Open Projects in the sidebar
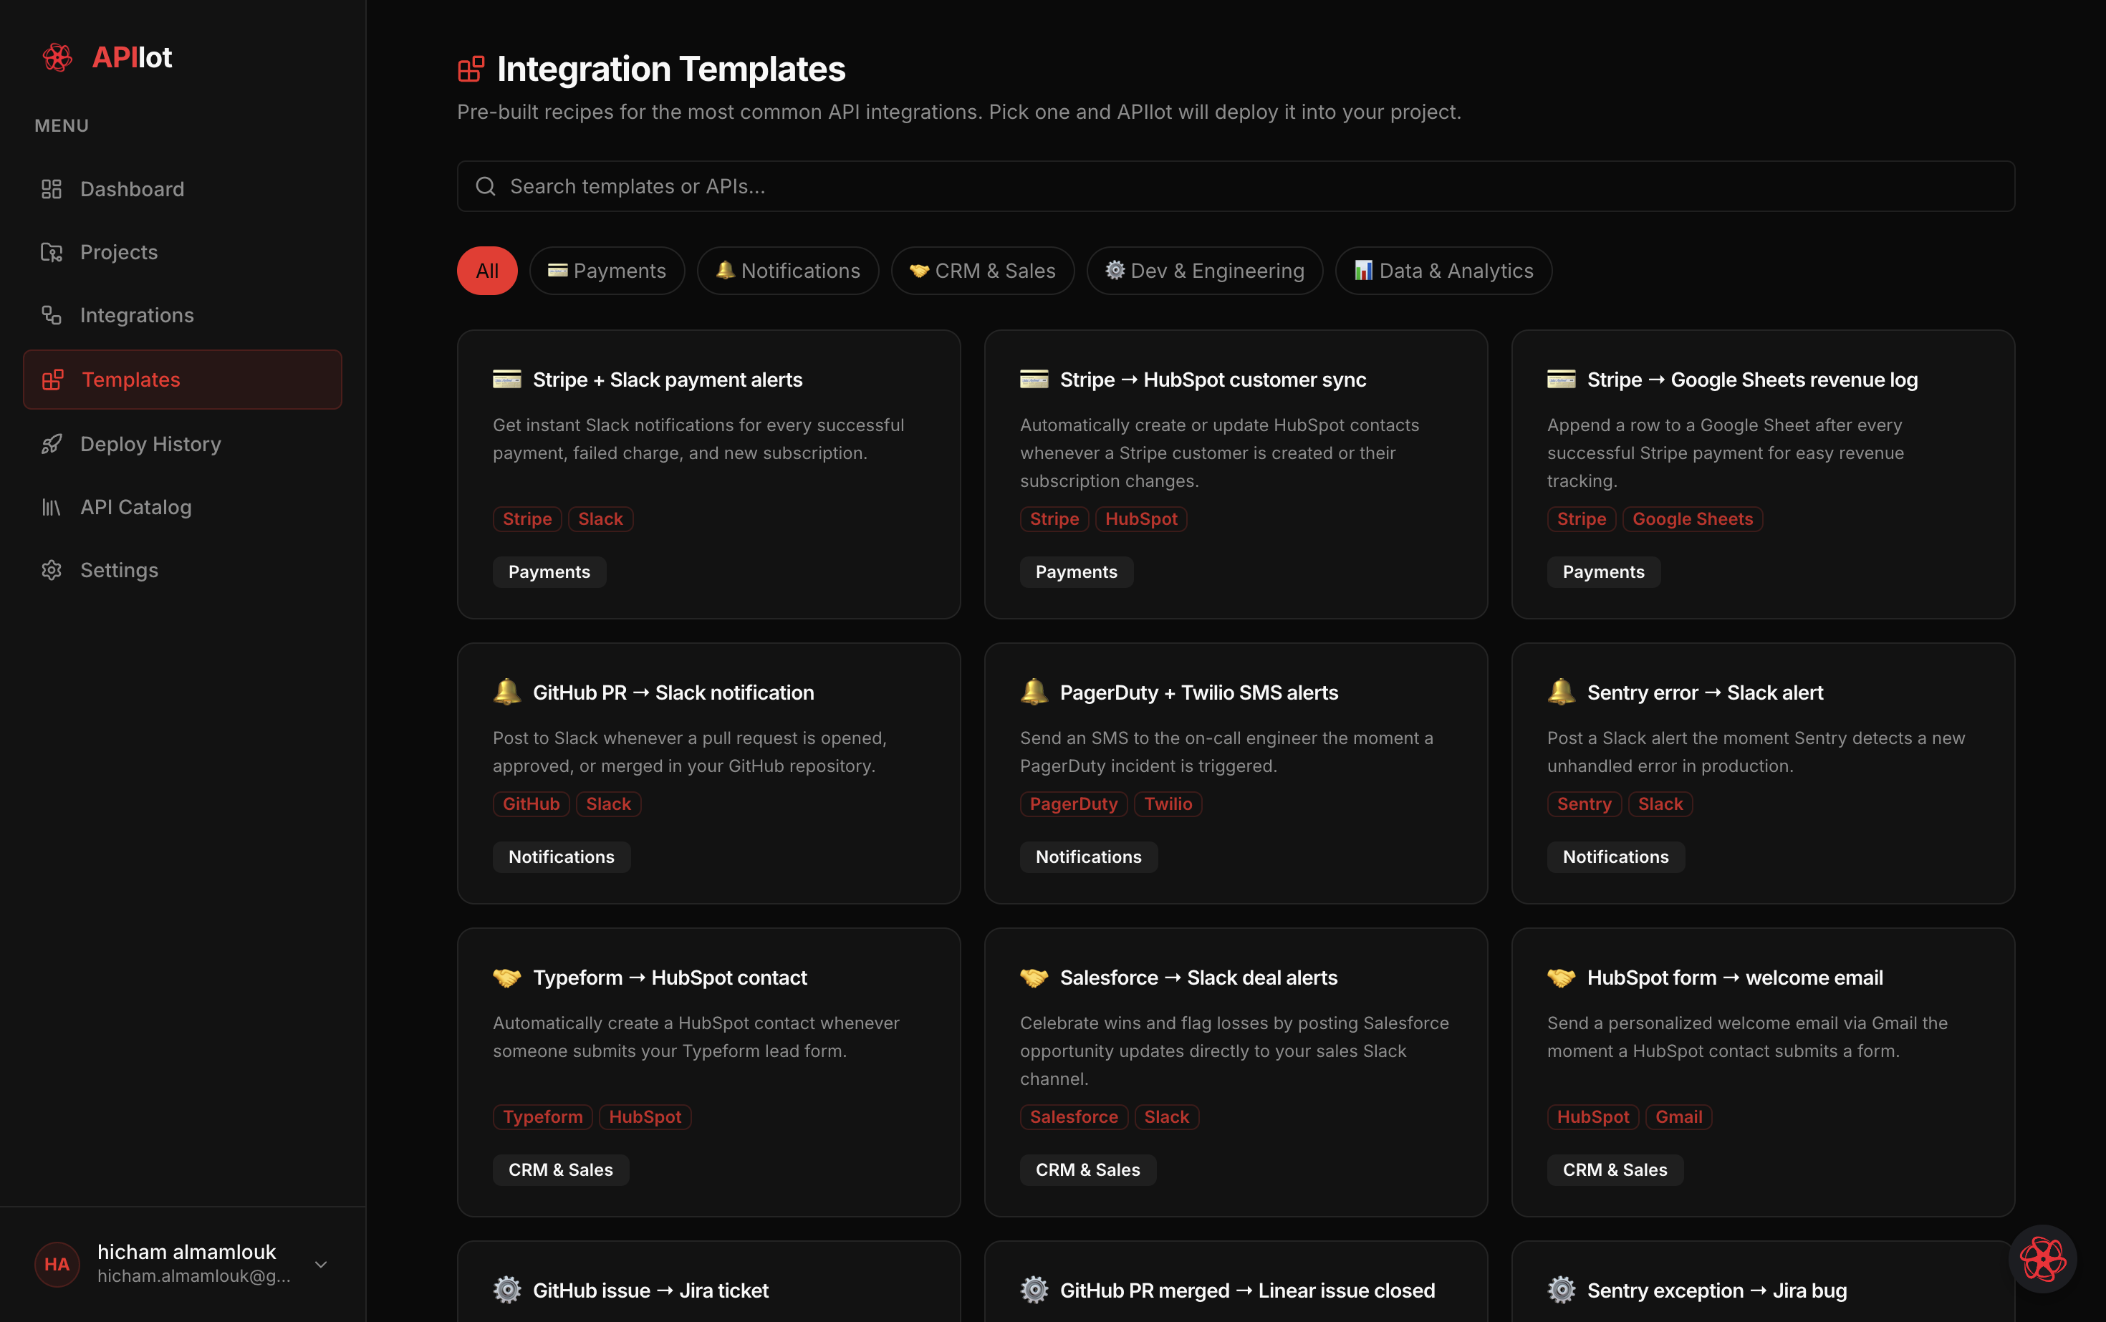The width and height of the screenshot is (2106, 1322). 182,252
